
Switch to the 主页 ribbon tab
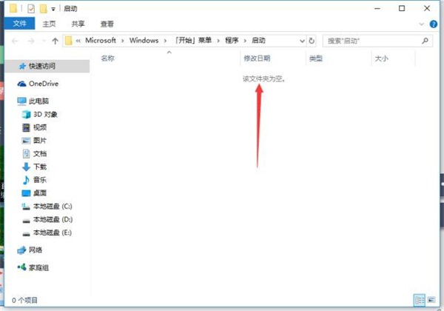tap(49, 24)
